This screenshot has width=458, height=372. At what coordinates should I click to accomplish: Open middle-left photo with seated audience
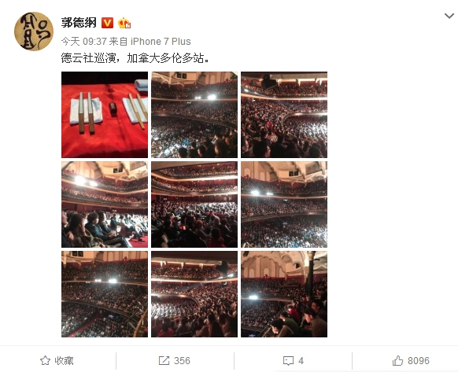point(105,204)
